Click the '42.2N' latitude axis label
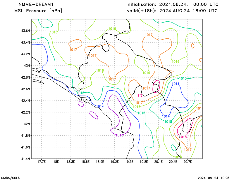The image size is (234, 180). point(25,112)
